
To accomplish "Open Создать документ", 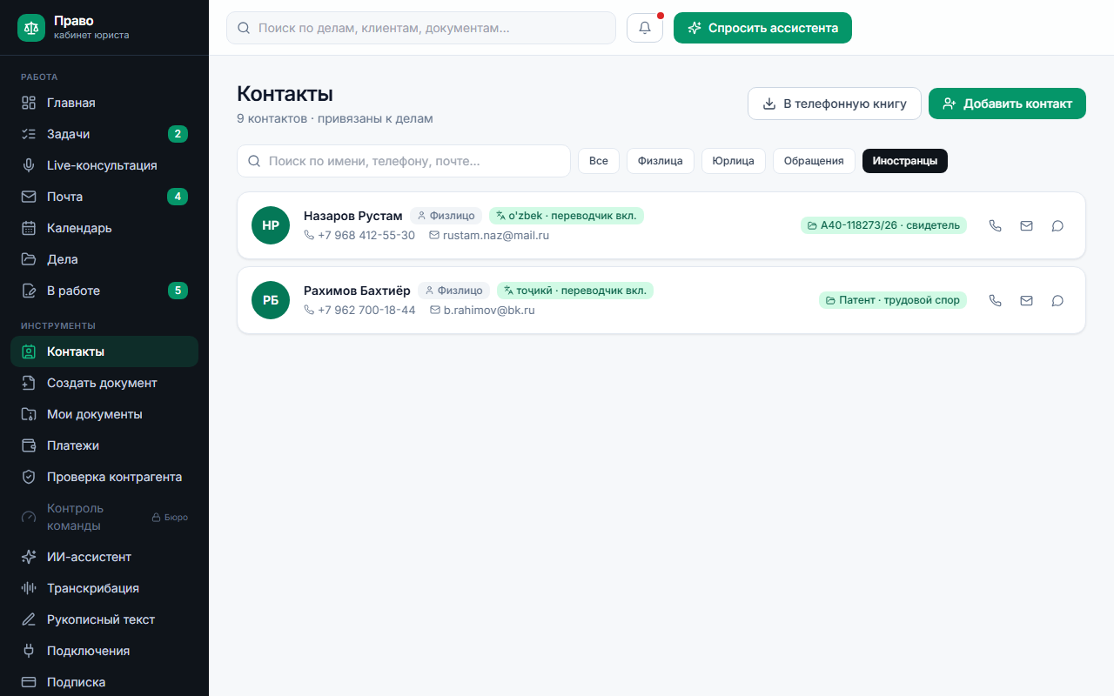I will (x=104, y=383).
